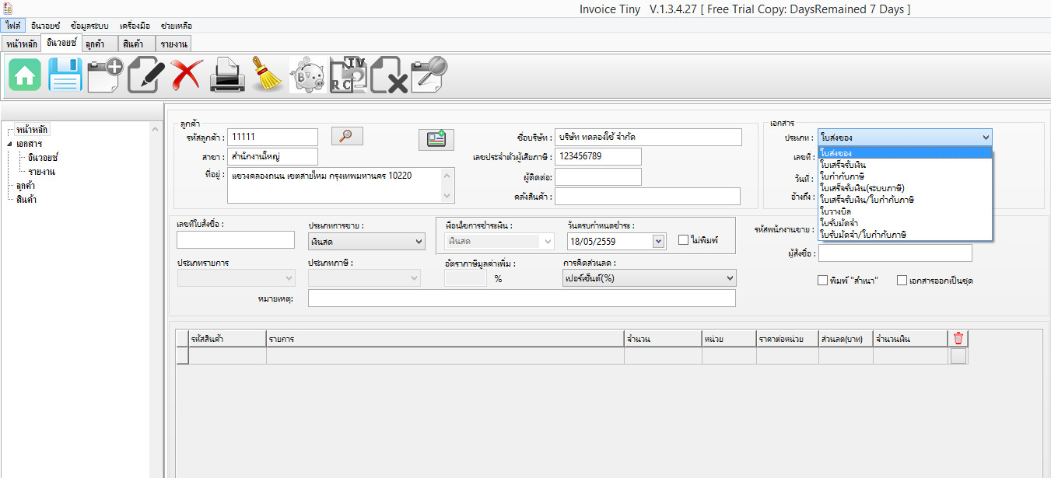Click the search document magnifier icon
The image size is (1051, 478).
click(429, 75)
